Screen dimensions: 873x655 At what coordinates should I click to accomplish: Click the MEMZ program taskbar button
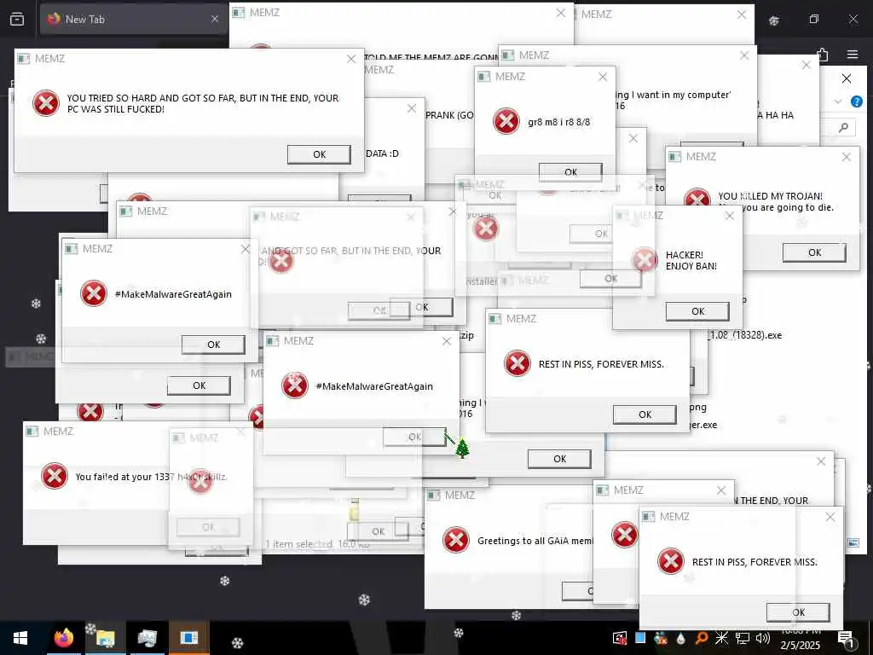coord(188,638)
